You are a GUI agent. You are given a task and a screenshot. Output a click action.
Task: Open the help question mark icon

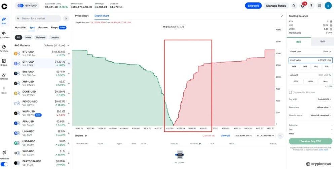tap(311, 6)
